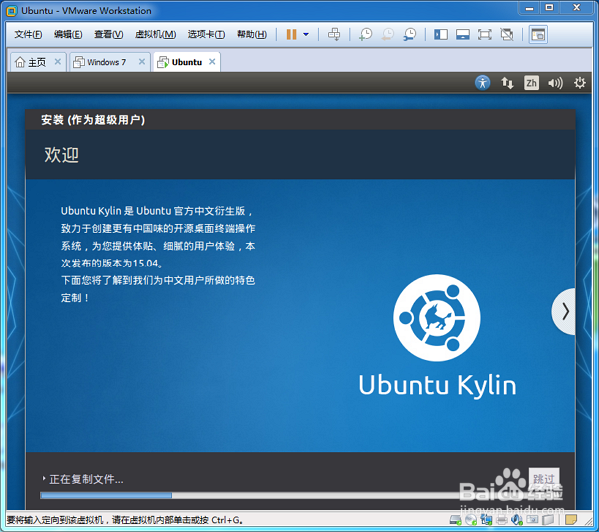Open the power options dropdown arrow

tap(306, 34)
